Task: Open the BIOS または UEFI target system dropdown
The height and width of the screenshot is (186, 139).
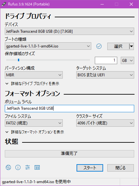Action: (105, 75)
